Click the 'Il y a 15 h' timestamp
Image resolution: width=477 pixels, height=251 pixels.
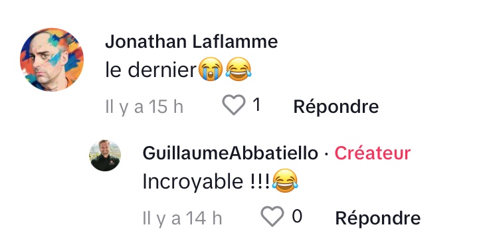point(144,107)
